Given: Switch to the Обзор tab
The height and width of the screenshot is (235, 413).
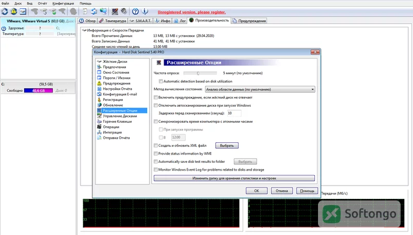Looking at the screenshot, I should [88, 21].
